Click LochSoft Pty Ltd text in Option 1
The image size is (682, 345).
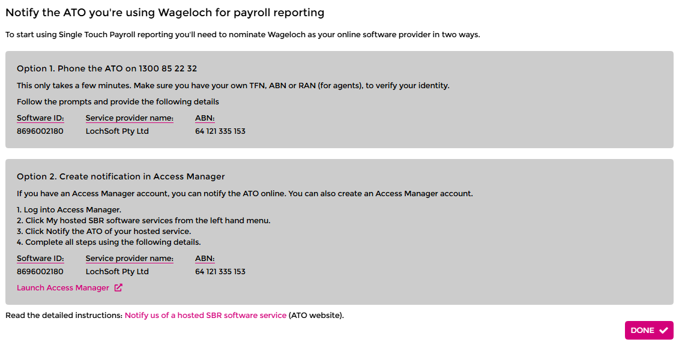pos(117,131)
